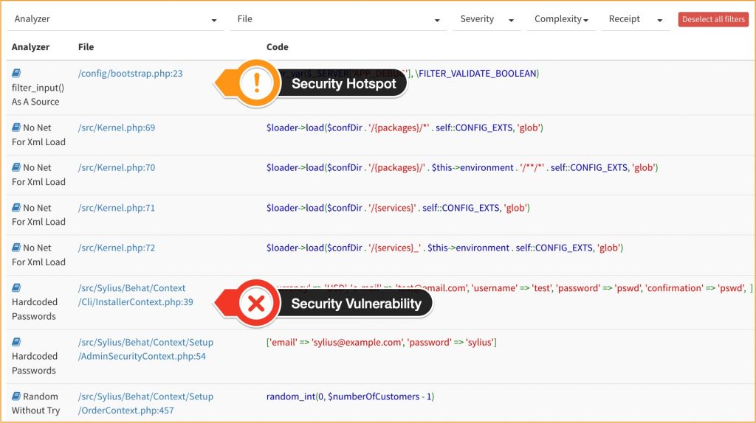756x423 pixels.
Task: Click book icon in Kernel.php:69 row
Action: pyautogui.click(x=16, y=127)
